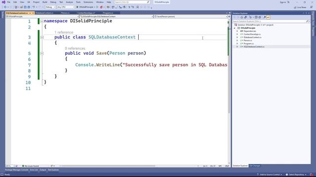
Task: Click the No issues found indicator
Action: point(31,166)
